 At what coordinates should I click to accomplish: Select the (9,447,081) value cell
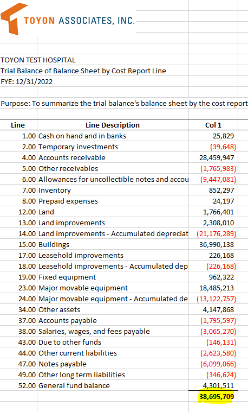pos(213,179)
